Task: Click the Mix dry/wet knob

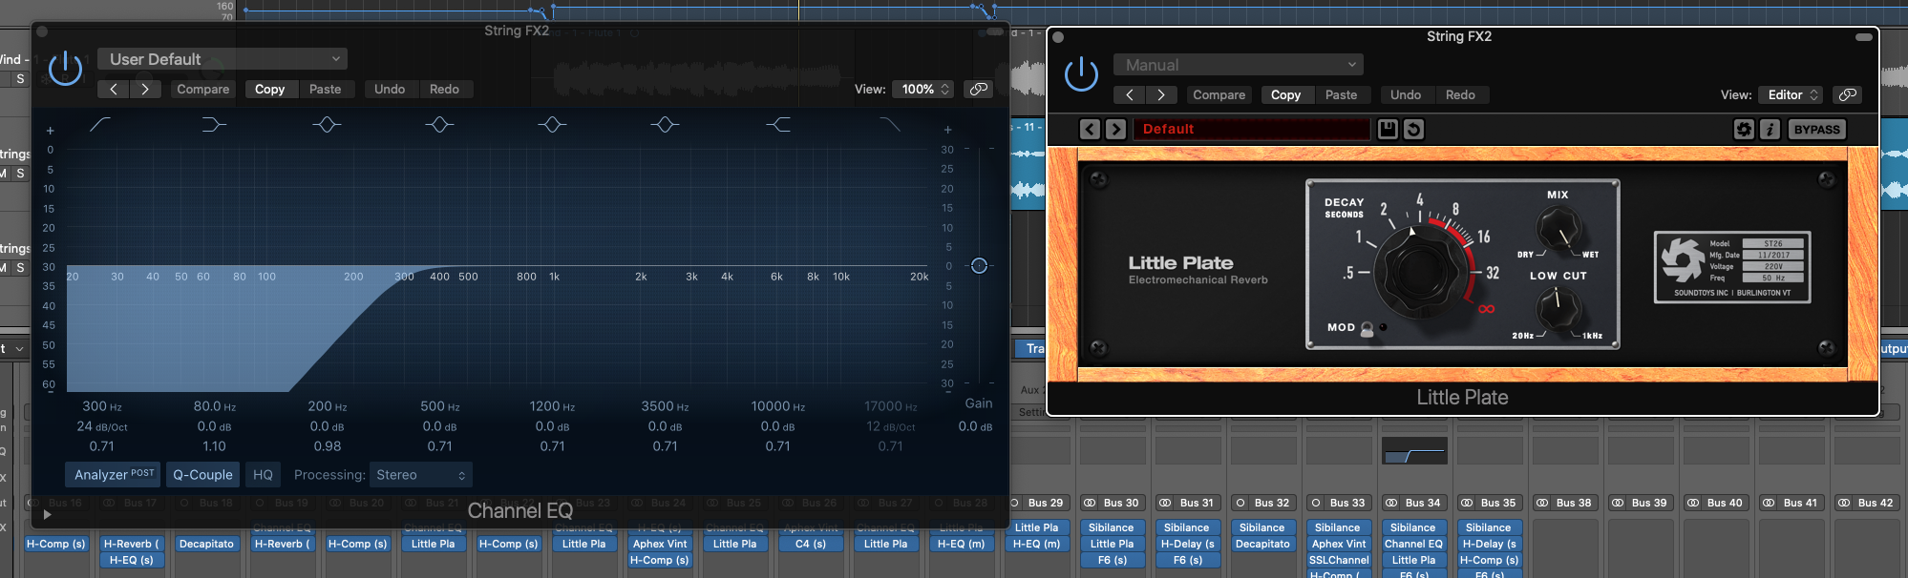Action: [1558, 229]
